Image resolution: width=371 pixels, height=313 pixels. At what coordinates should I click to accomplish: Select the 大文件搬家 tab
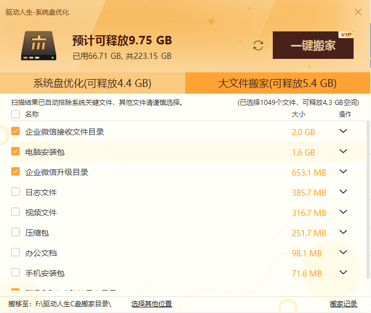point(277,83)
